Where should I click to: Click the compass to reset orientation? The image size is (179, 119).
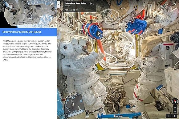tap(175, 101)
